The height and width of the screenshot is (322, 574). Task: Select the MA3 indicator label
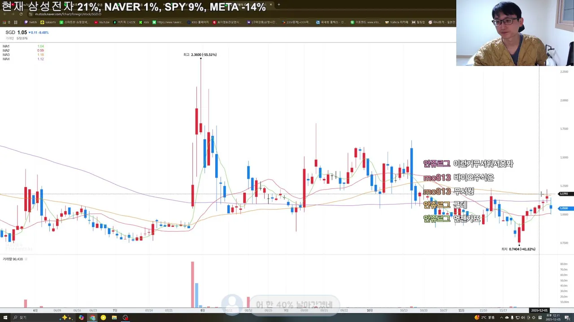6,55
